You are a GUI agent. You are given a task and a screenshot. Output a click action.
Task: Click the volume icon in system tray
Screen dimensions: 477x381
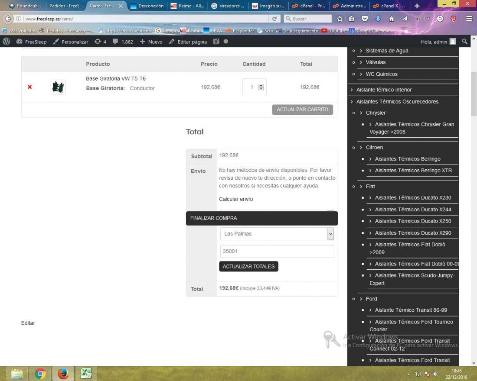pyautogui.click(x=436, y=374)
